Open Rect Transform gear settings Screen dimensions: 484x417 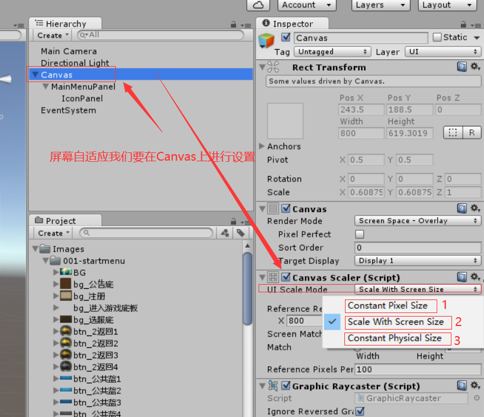tap(475, 66)
